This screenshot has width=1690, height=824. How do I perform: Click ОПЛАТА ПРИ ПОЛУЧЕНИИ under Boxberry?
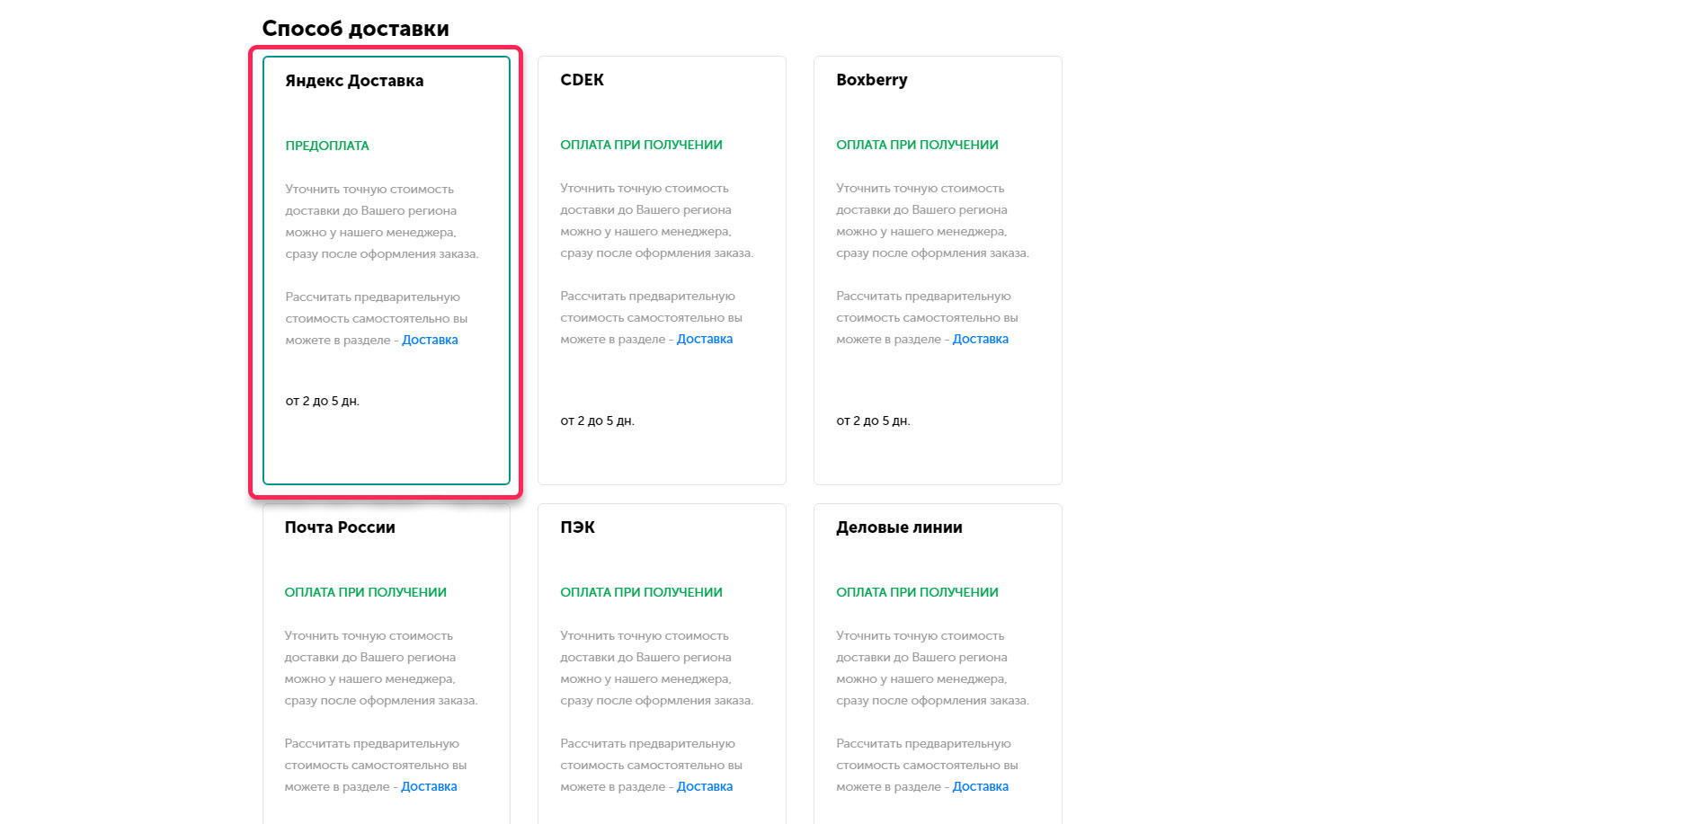pos(917,145)
